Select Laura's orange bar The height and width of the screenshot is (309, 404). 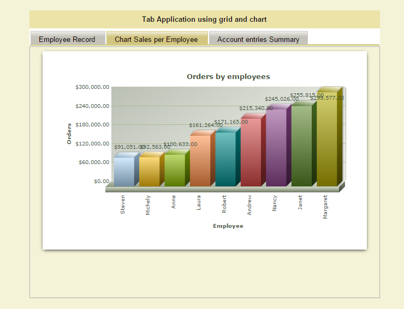tap(200, 161)
